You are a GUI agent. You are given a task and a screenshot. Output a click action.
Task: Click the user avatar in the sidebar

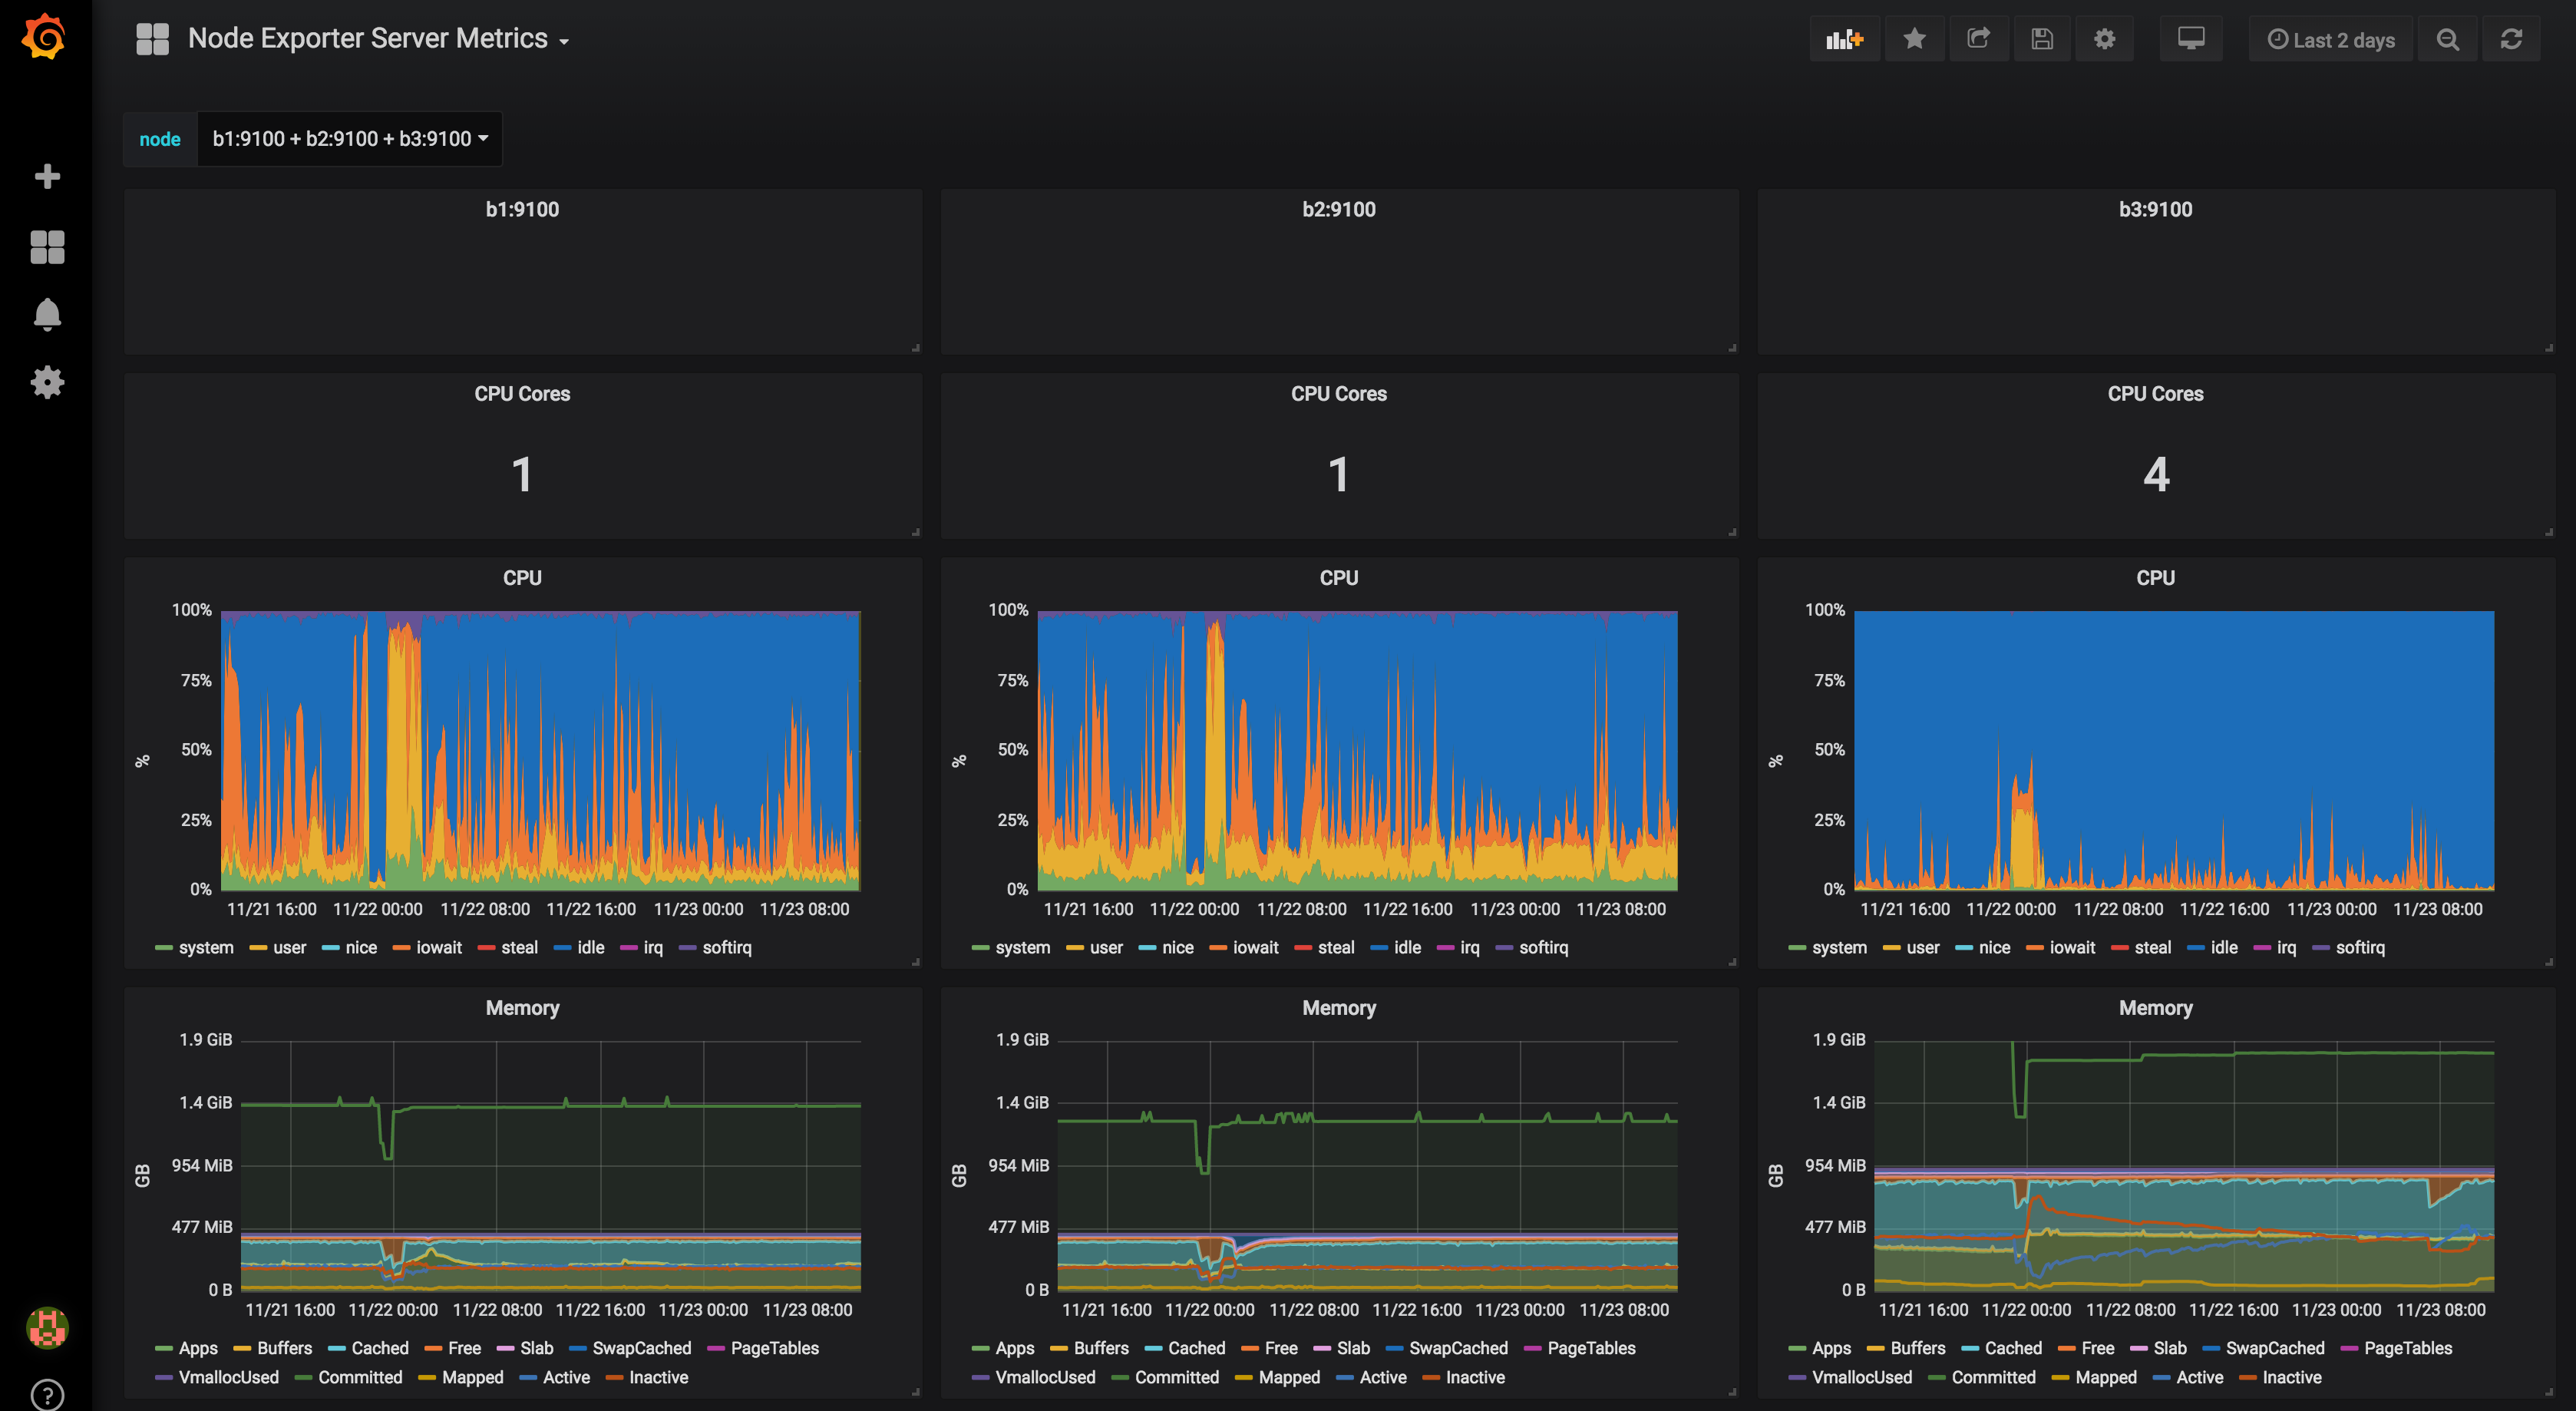point(47,1328)
